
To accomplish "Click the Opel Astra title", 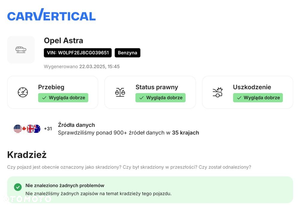I will [64, 41].
